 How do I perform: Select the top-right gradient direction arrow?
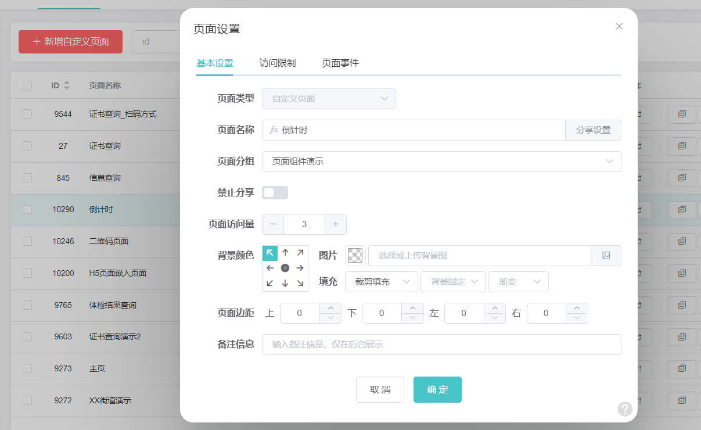[x=300, y=253]
